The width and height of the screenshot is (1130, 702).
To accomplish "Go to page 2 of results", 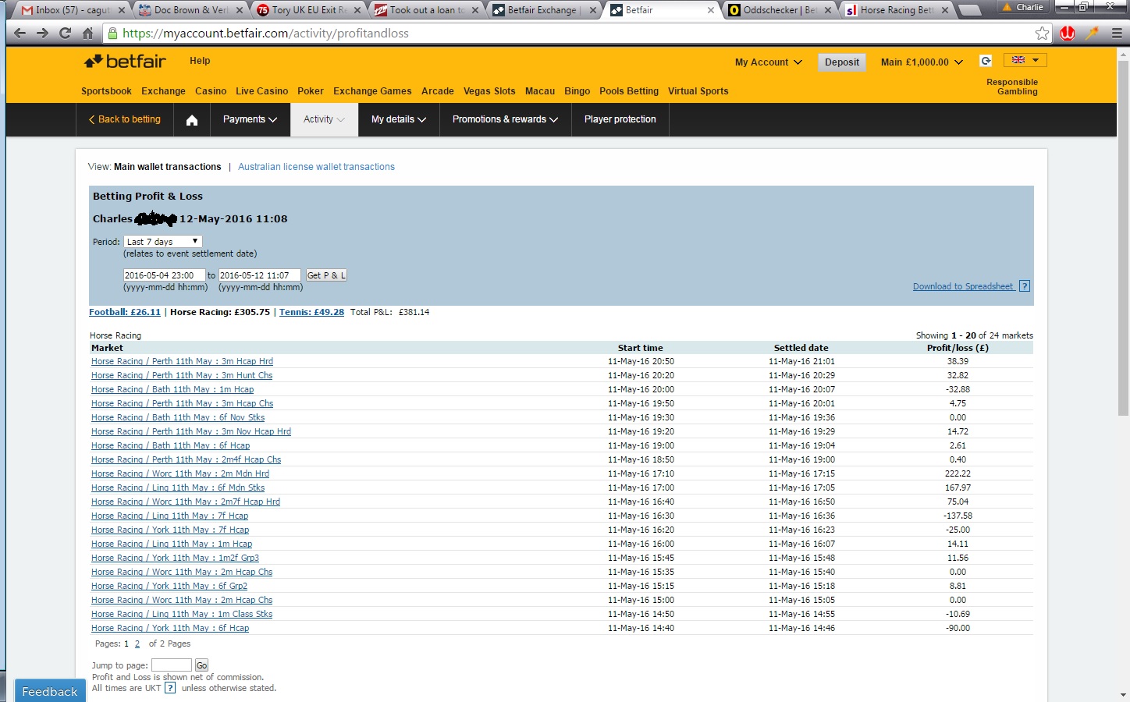I will point(137,643).
